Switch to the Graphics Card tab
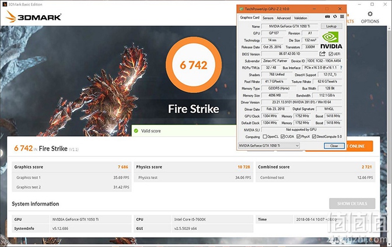392x247 pixels. tap(250, 18)
